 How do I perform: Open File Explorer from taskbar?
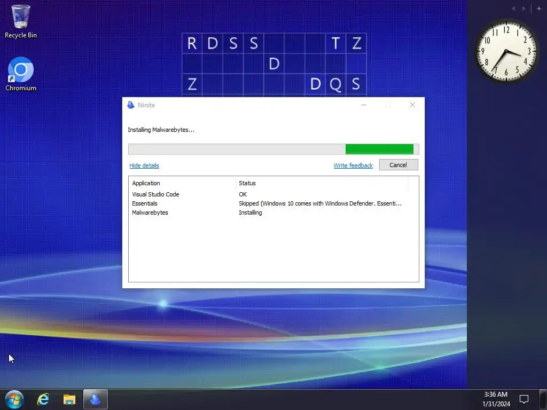69,399
